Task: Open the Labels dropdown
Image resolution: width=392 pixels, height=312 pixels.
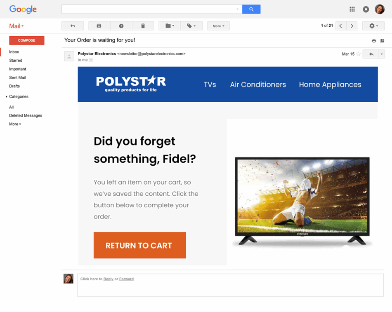Action: pos(191,26)
